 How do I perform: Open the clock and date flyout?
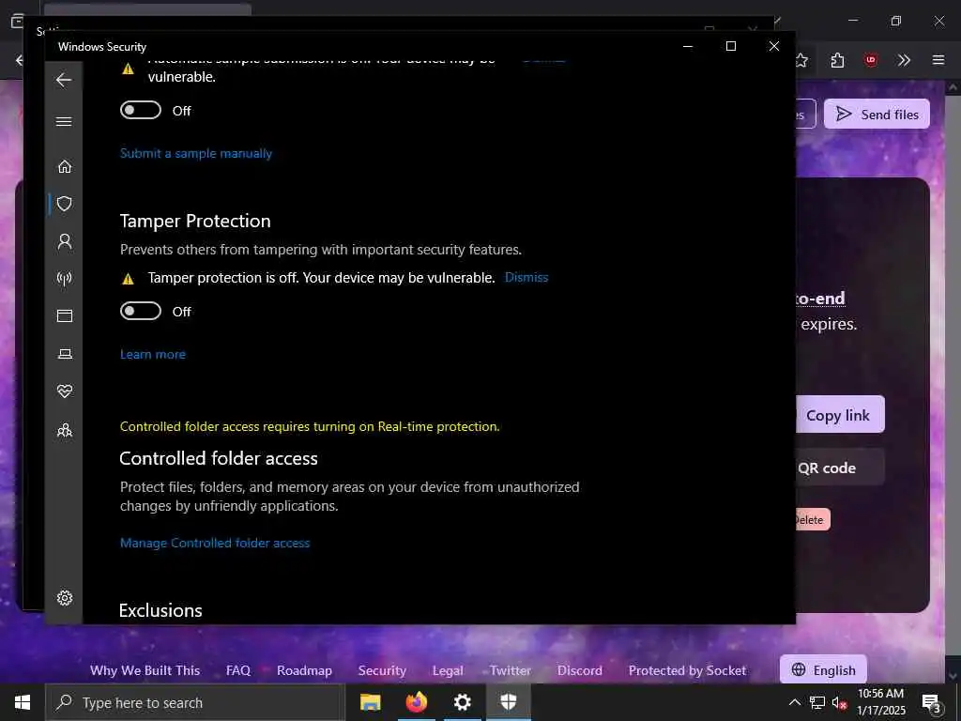880,702
